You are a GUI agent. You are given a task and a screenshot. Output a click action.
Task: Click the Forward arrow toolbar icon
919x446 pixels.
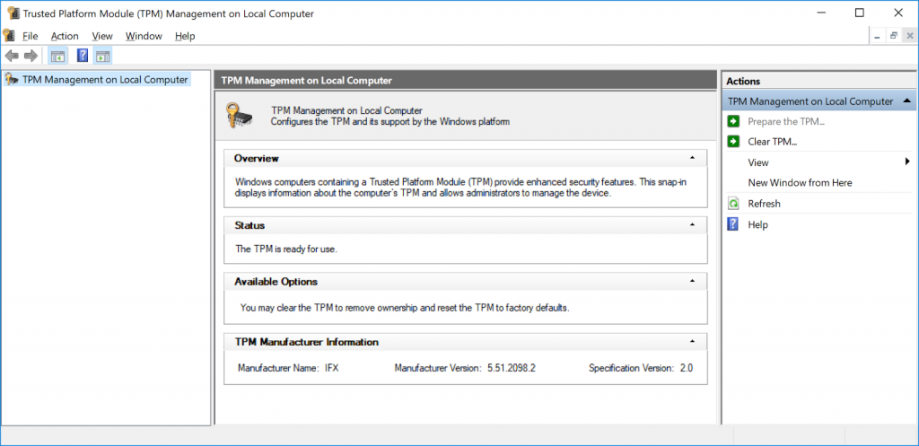(31, 57)
